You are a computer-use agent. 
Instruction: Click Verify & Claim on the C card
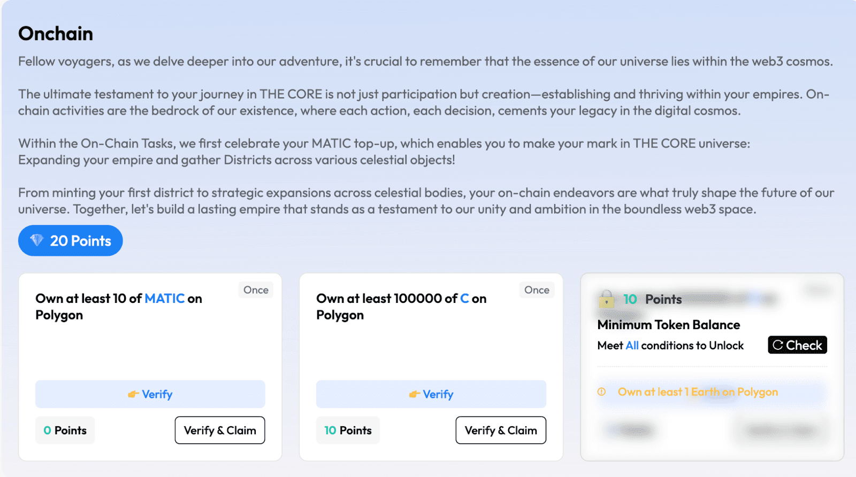click(501, 430)
